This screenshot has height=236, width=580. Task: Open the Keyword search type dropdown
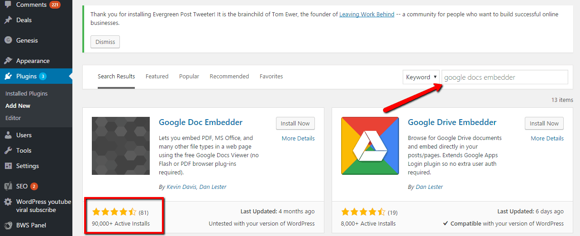pos(421,77)
